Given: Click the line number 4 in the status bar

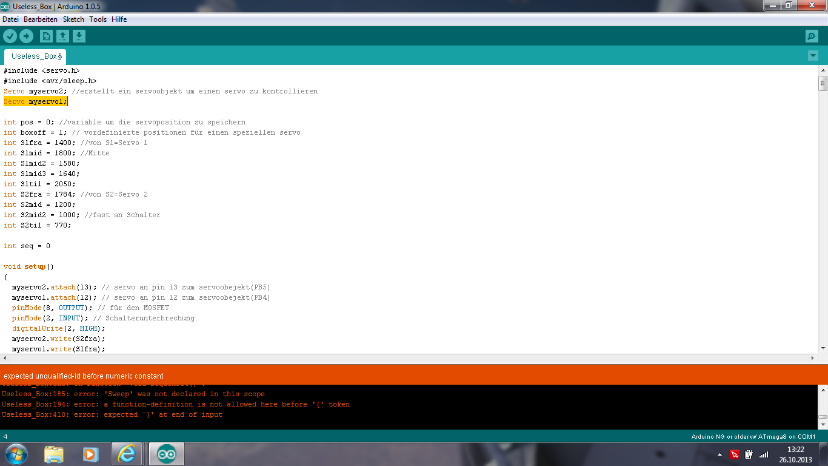Looking at the screenshot, I should (x=5, y=436).
